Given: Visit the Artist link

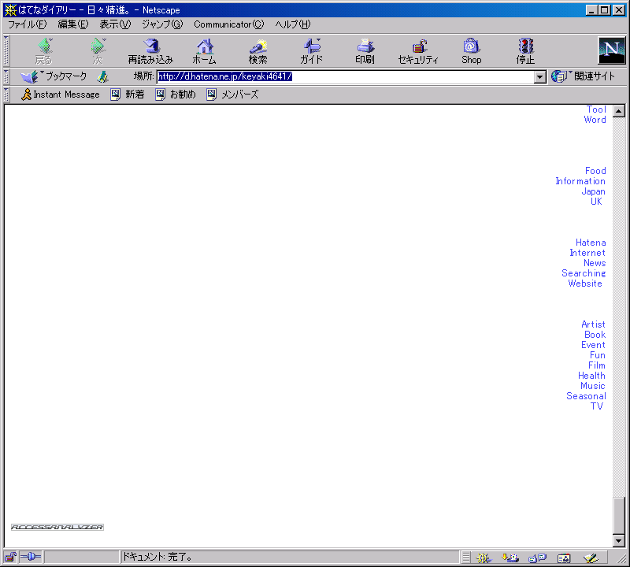Looking at the screenshot, I should 593,324.
